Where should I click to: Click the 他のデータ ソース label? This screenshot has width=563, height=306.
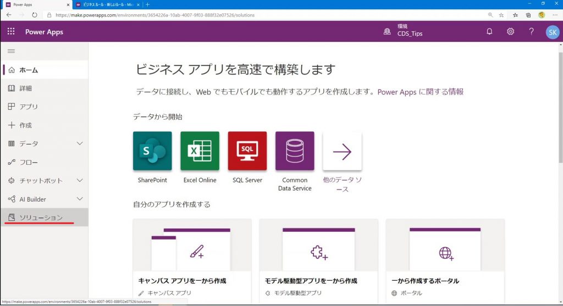point(342,185)
